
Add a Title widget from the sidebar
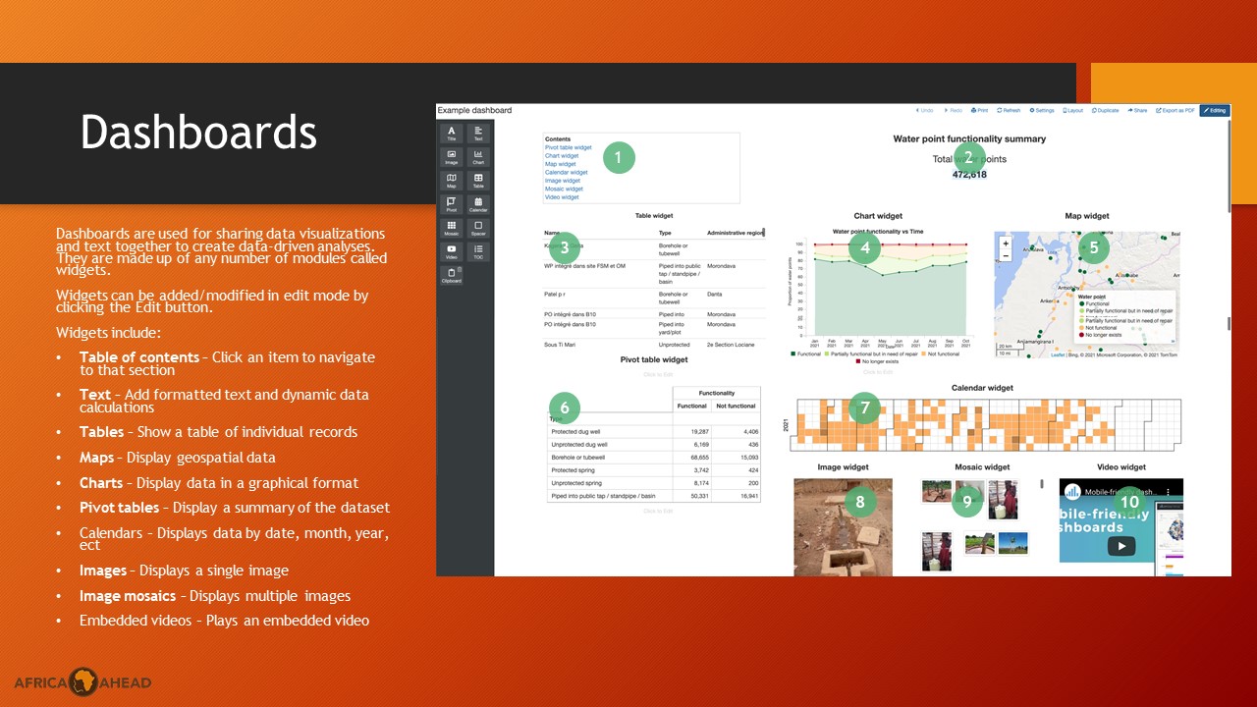tap(452, 133)
